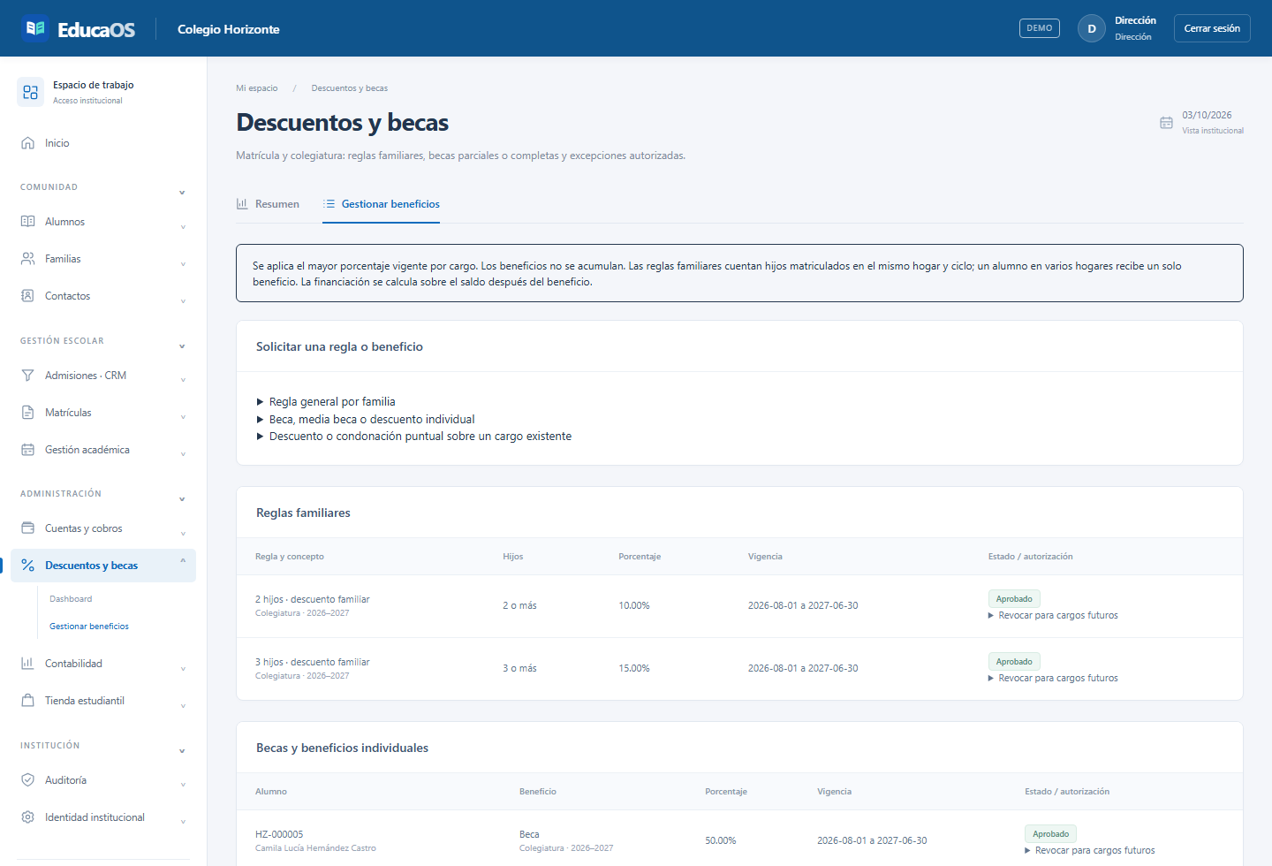Click the Cuentas y cobros wallet icon
Screen dimensions: 1272x866
click(x=27, y=528)
